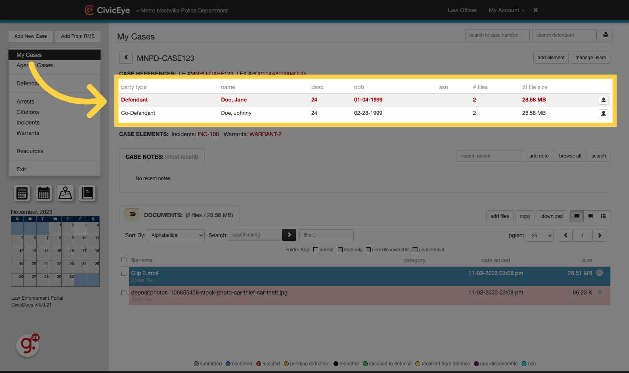Click the size column header
Viewport: 629px width, 373px height.
click(x=587, y=260)
